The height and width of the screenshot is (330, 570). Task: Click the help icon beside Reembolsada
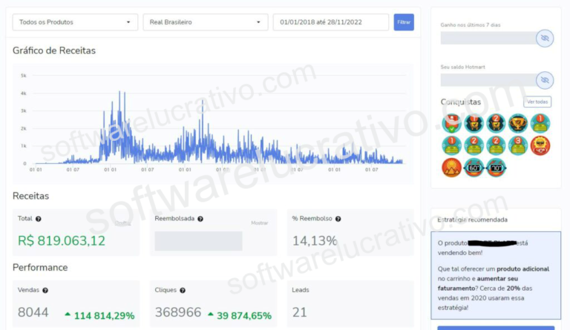[201, 219]
